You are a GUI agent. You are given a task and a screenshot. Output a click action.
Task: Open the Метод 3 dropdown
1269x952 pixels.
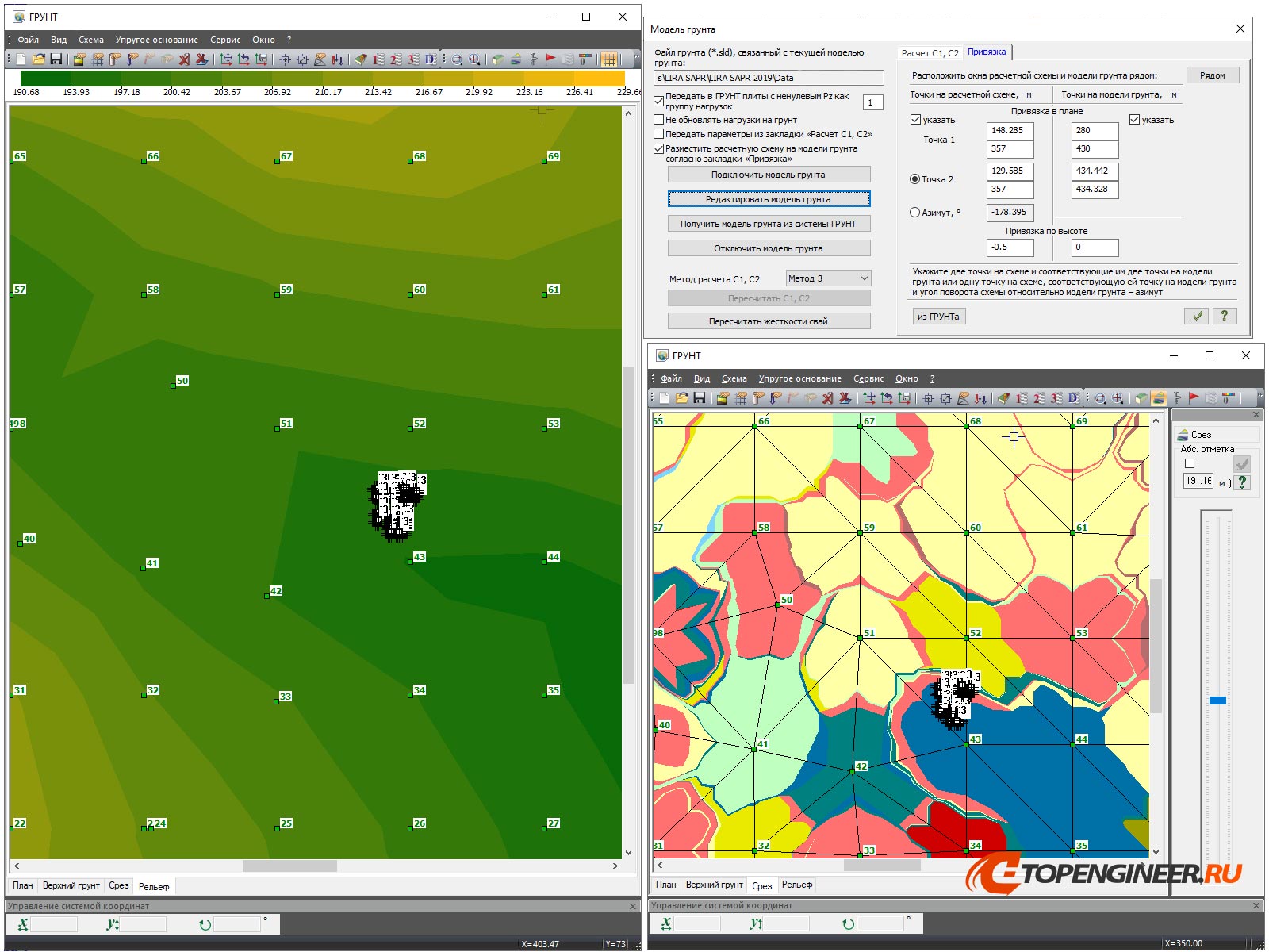[828, 278]
